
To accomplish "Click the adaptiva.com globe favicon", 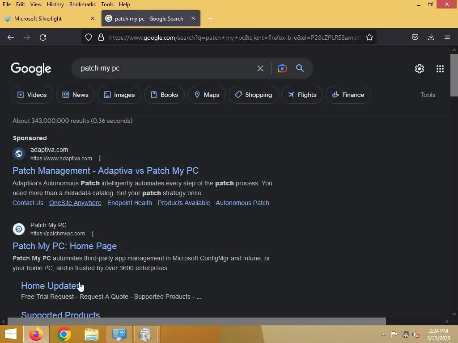I will pyautogui.click(x=19, y=154).
